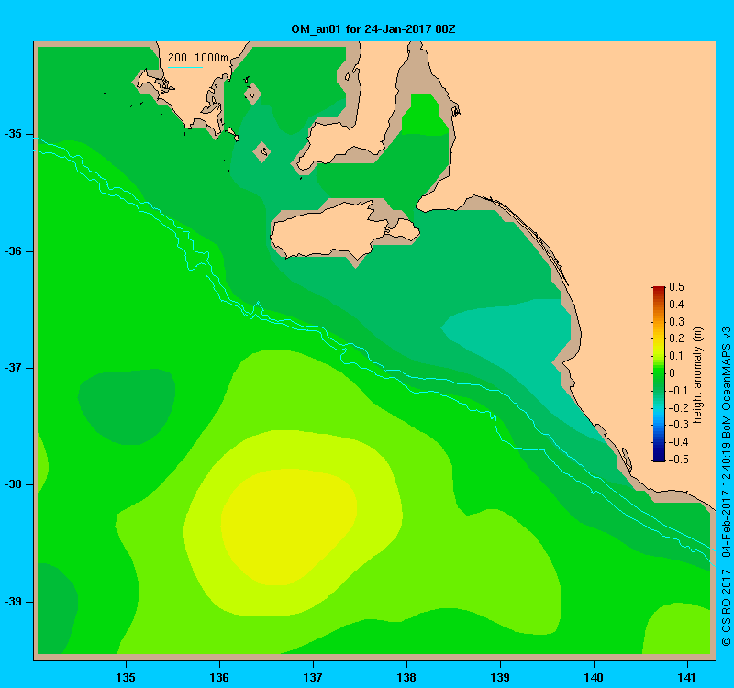Screen dimensions: 734x688
Task: Click the "height anomaly (m)" color bar caption
Action: tap(698, 376)
